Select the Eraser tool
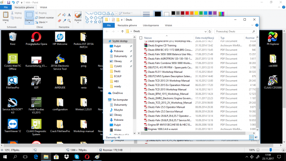The image size is (286, 161). [59, 21]
